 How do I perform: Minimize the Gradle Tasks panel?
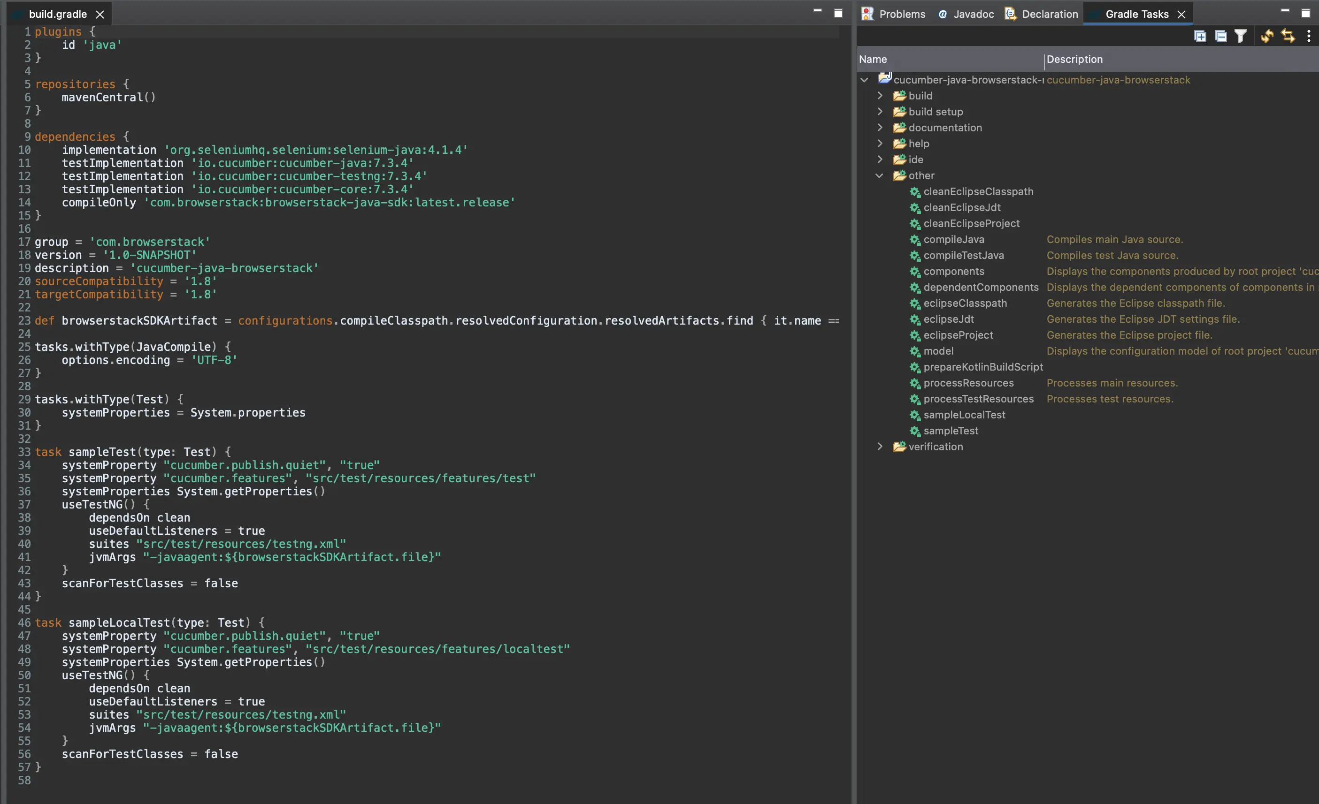coord(1285,11)
